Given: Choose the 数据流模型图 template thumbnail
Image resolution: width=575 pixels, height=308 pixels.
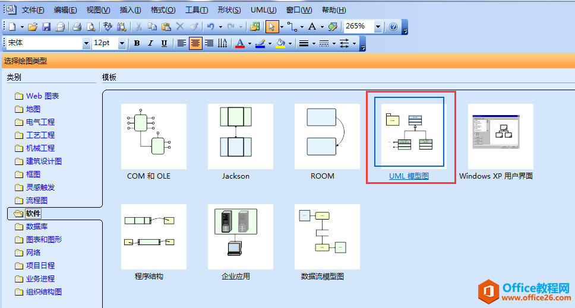Looking at the screenshot, I should (327, 237).
